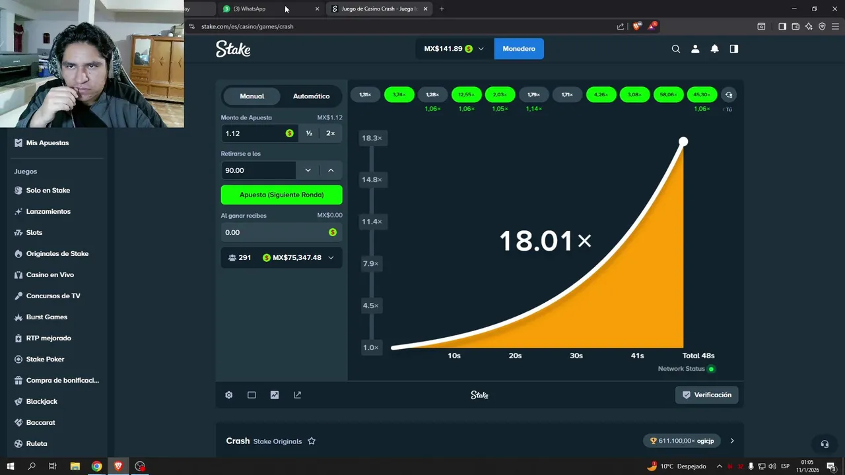Toggle the Stake right side panel icon
845x475 pixels.
pos(733,49)
